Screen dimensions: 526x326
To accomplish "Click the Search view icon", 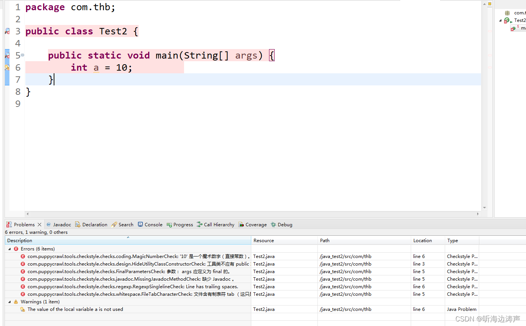I will [x=122, y=224].
